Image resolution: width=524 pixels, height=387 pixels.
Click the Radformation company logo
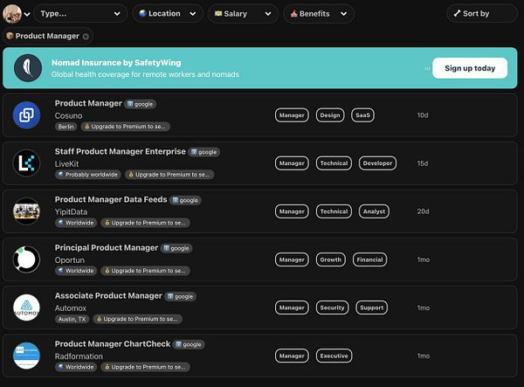(26, 356)
